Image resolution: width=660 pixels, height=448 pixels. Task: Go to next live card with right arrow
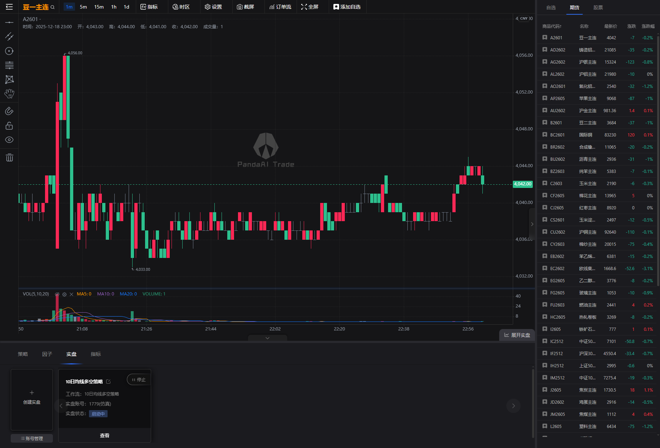click(513, 406)
